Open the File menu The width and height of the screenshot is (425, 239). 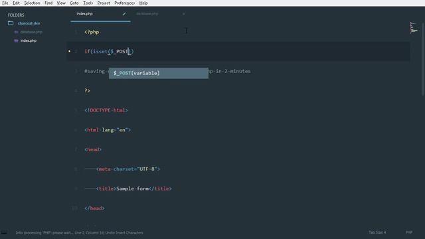tap(5, 3)
